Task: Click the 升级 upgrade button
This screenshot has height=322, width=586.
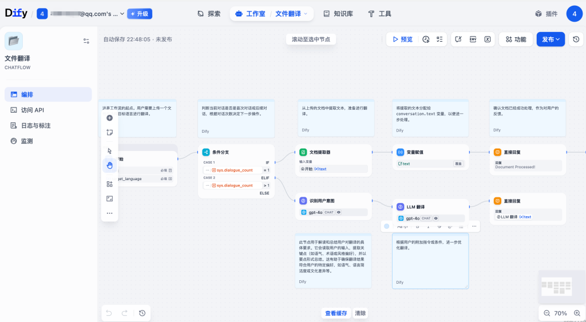Action: click(140, 13)
